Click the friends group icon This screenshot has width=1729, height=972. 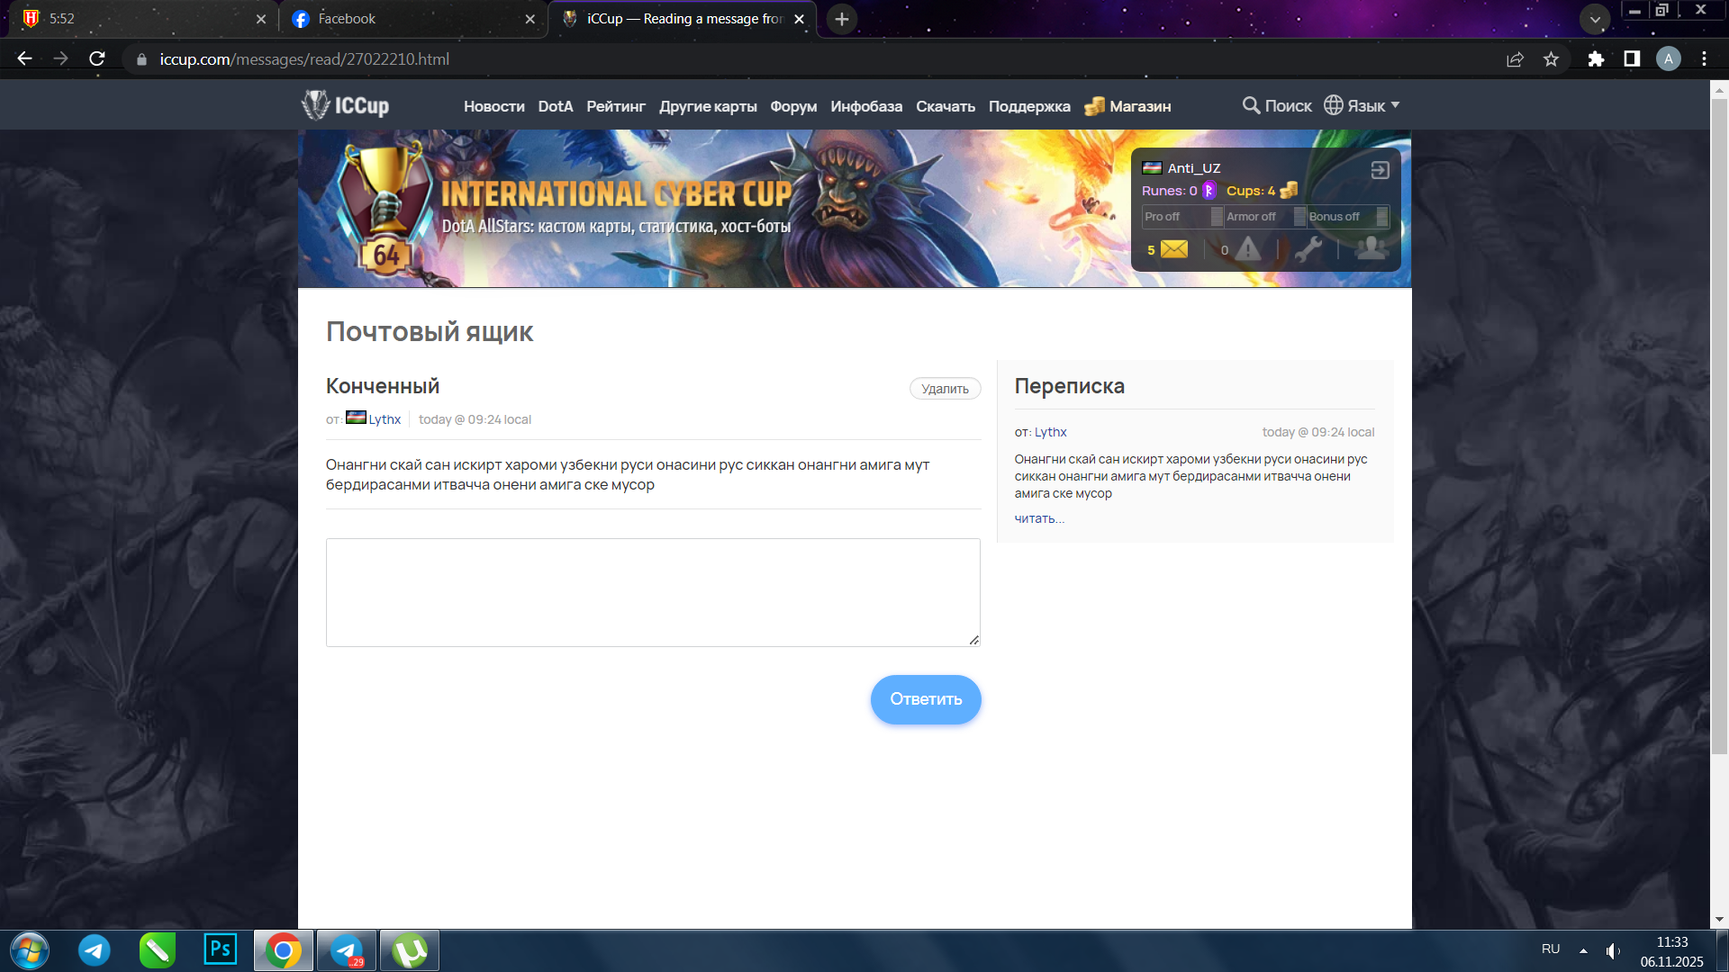pyautogui.click(x=1371, y=248)
